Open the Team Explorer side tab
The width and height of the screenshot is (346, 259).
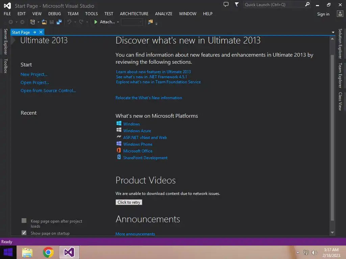coord(340,75)
